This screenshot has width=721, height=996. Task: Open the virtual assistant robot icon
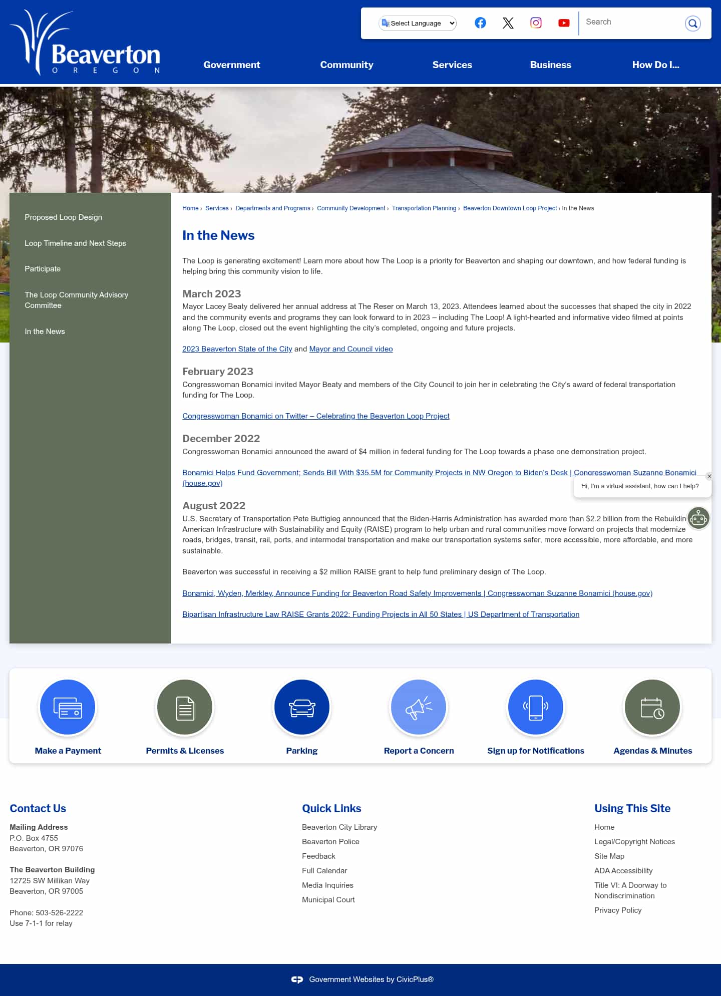(x=698, y=518)
